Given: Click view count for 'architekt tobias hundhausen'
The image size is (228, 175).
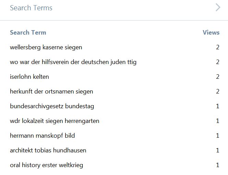Looking at the screenshot, I should pyautogui.click(x=218, y=150).
